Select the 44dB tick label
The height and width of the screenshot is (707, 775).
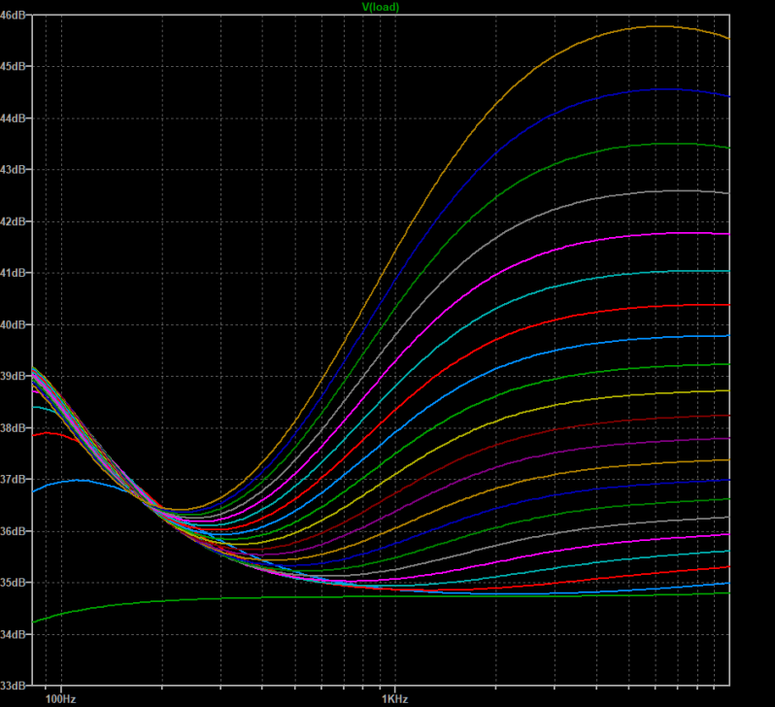[16, 118]
